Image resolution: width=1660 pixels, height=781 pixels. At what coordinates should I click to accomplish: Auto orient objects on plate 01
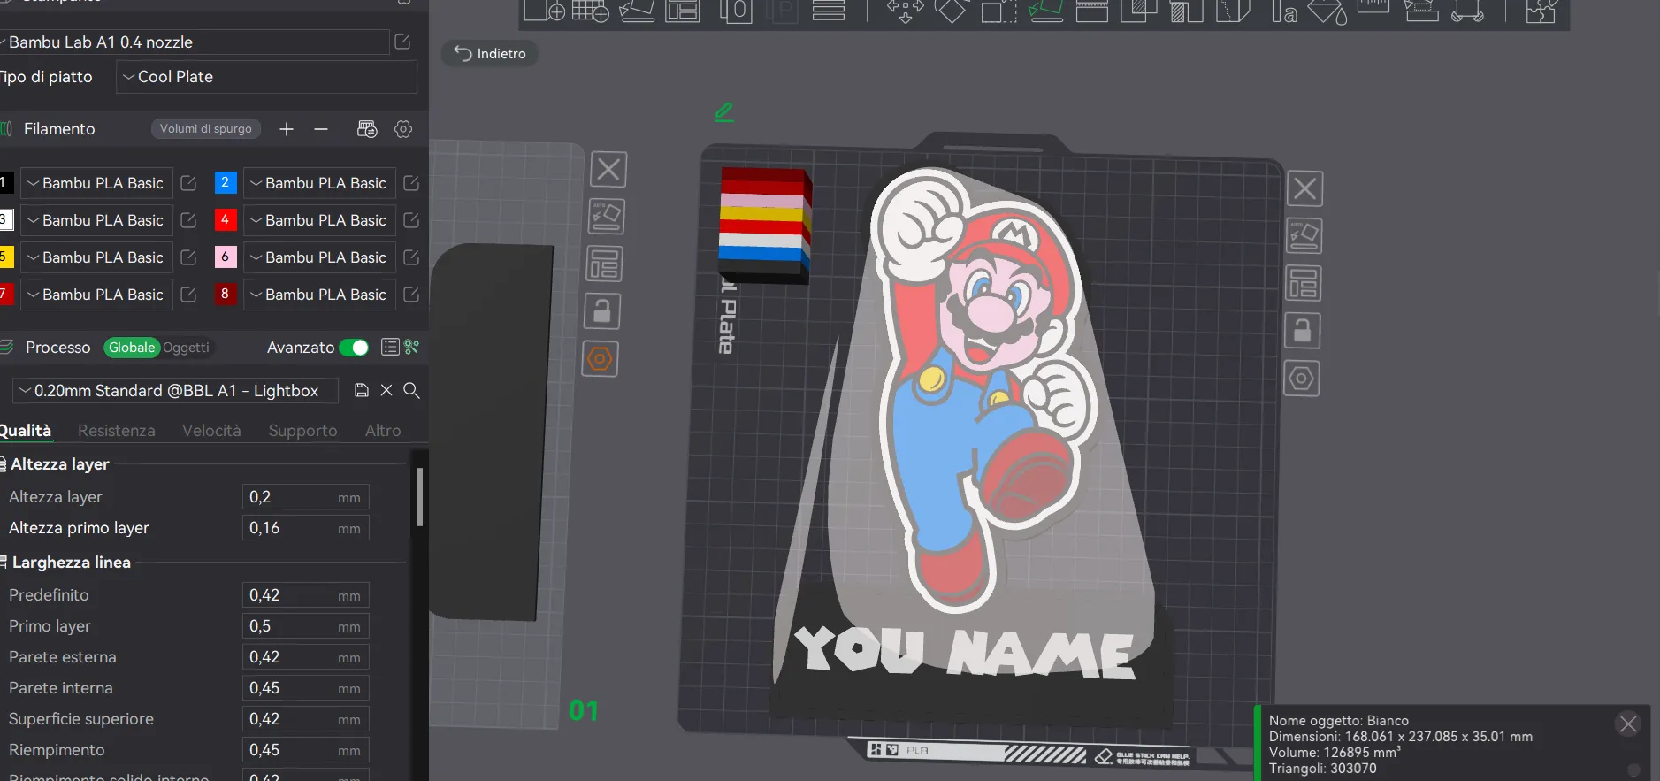click(x=607, y=217)
